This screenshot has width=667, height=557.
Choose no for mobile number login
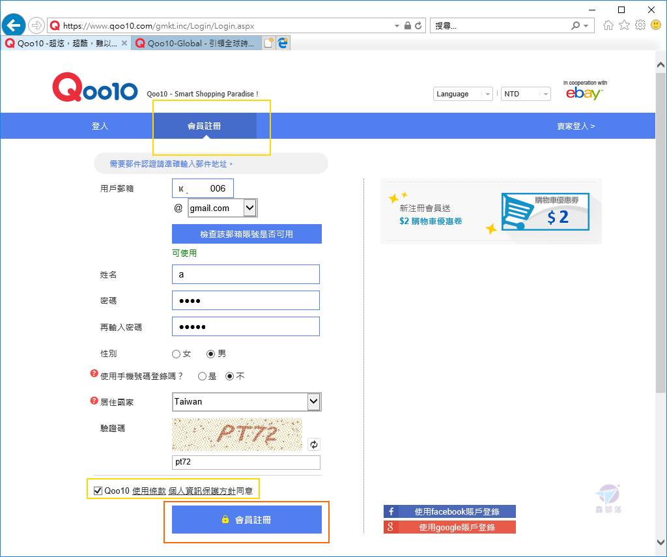230,376
